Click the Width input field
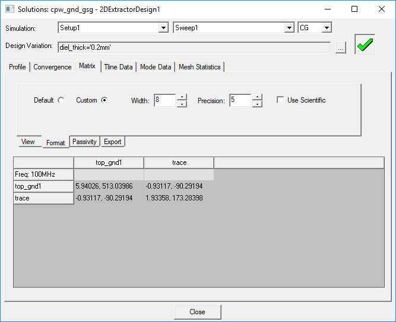 (x=165, y=101)
